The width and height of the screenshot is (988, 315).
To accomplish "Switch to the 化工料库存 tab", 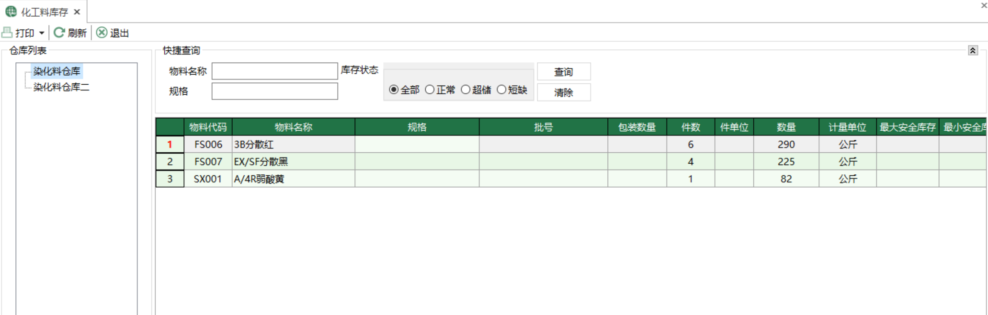I will [x=44, y=12].
